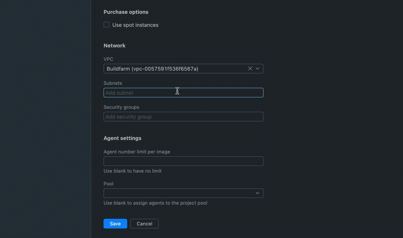Click the Network section heading

click(114, 46)
